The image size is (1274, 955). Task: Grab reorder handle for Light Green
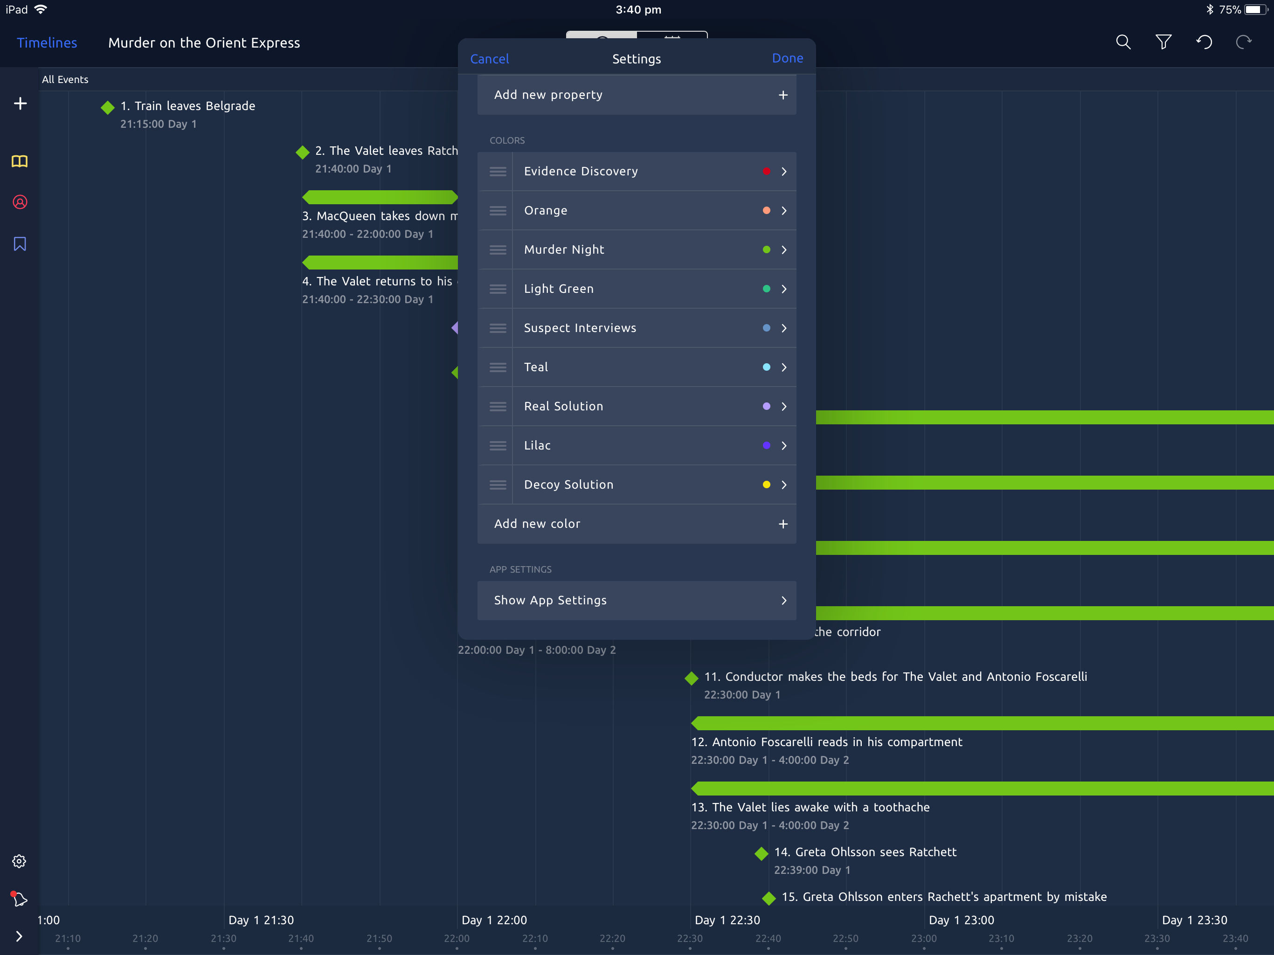coord(498,289)
